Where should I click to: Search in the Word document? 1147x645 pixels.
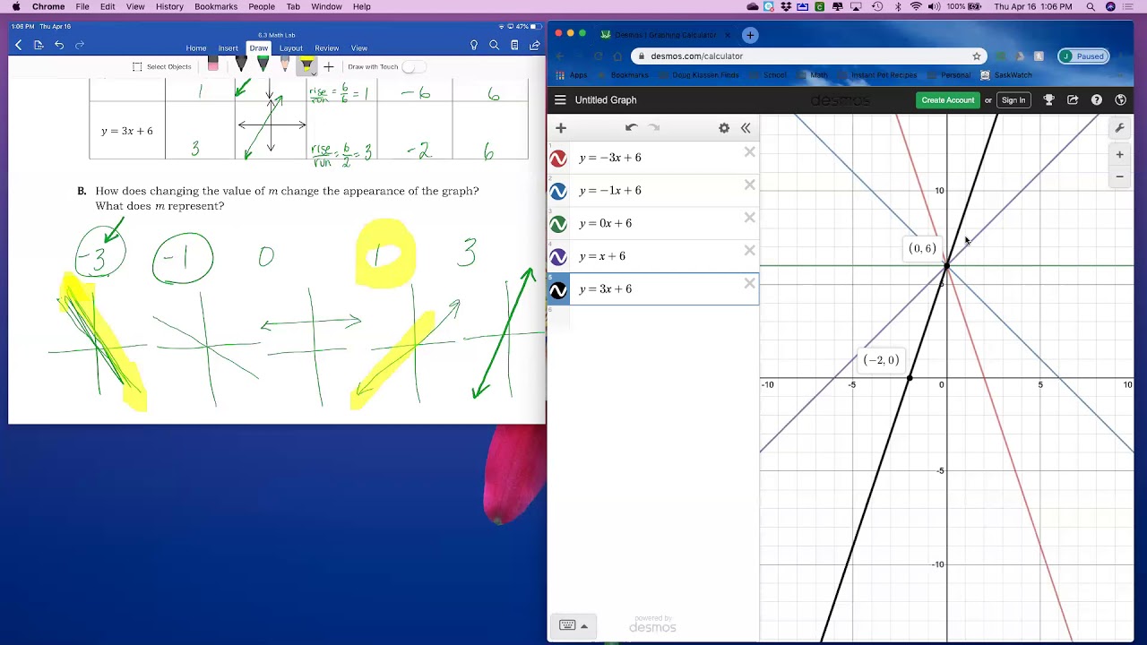tap(495, 45)
